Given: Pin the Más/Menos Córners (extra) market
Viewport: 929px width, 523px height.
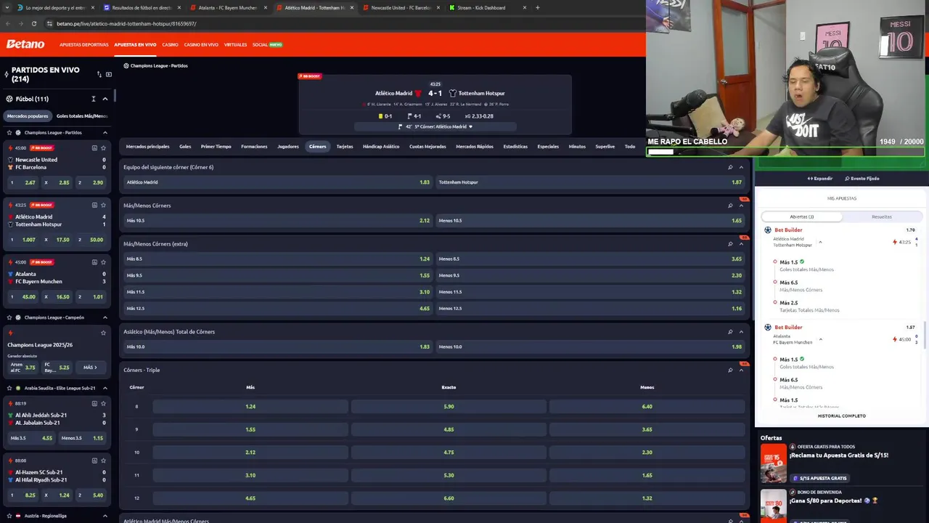Looking at the screenshot, I should (x=730, y=244).
